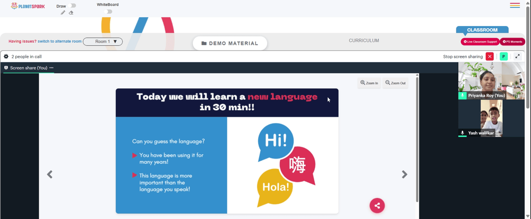Click the green P participant badge
This screenshot has height=219, width=531.
503,56
